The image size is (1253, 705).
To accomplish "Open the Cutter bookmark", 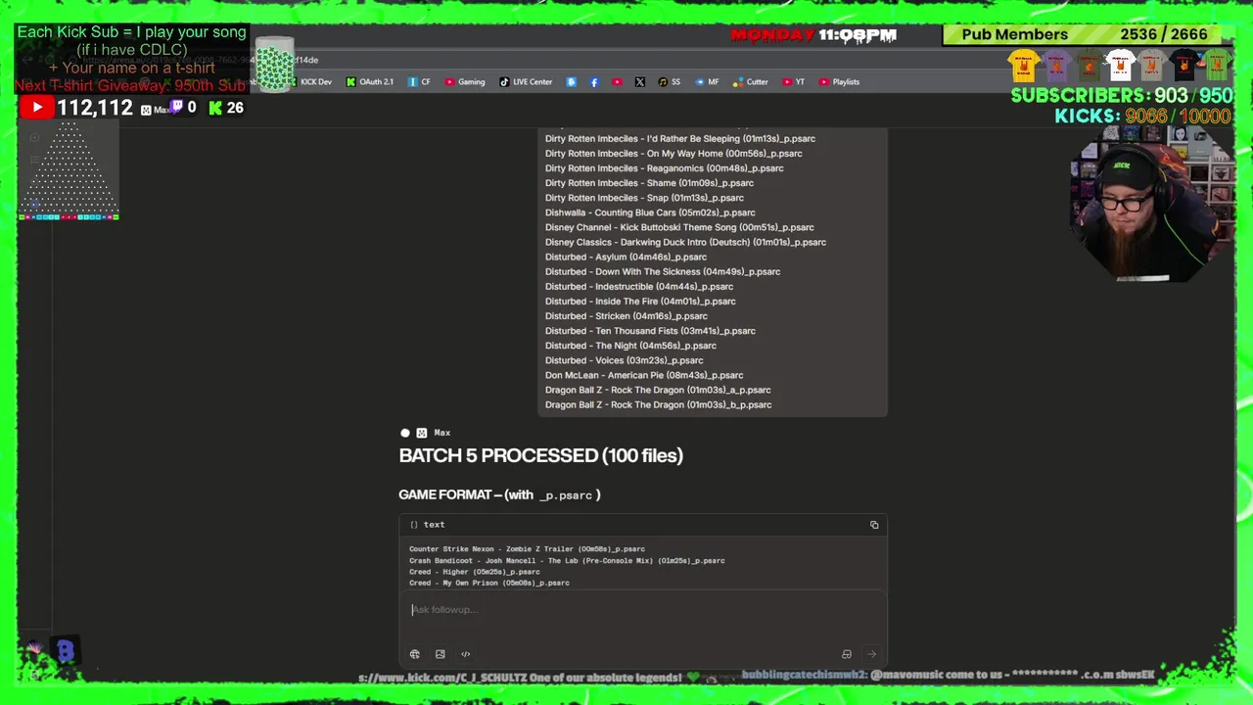I will point(751,82).
